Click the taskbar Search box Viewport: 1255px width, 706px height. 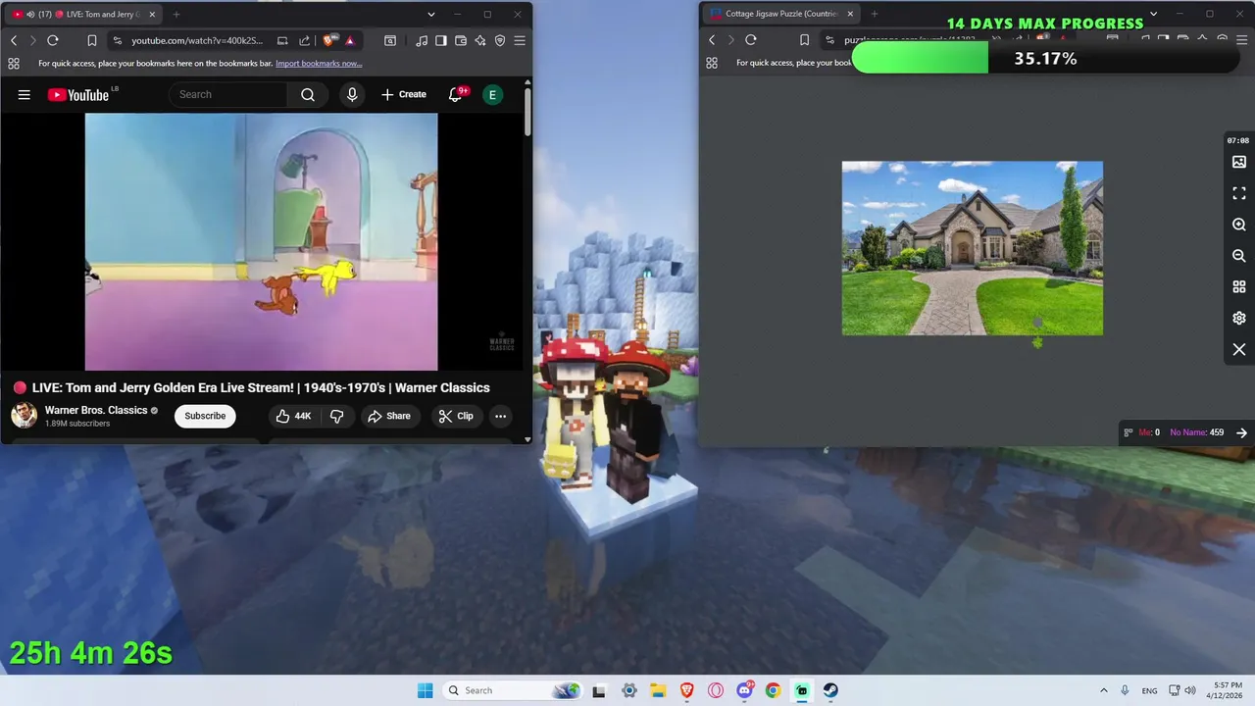point(513,690)
